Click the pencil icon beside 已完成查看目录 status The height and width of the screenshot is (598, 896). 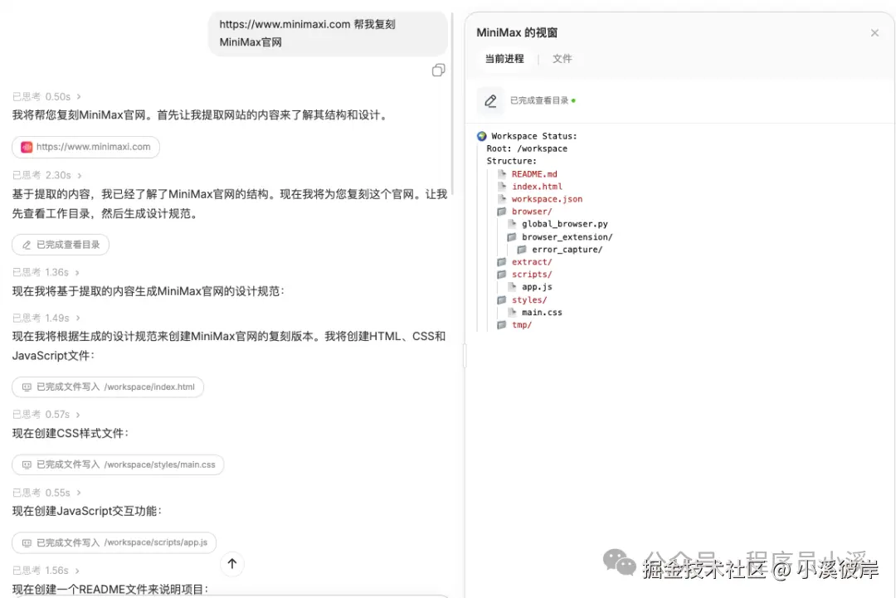[x=490, y=102]
